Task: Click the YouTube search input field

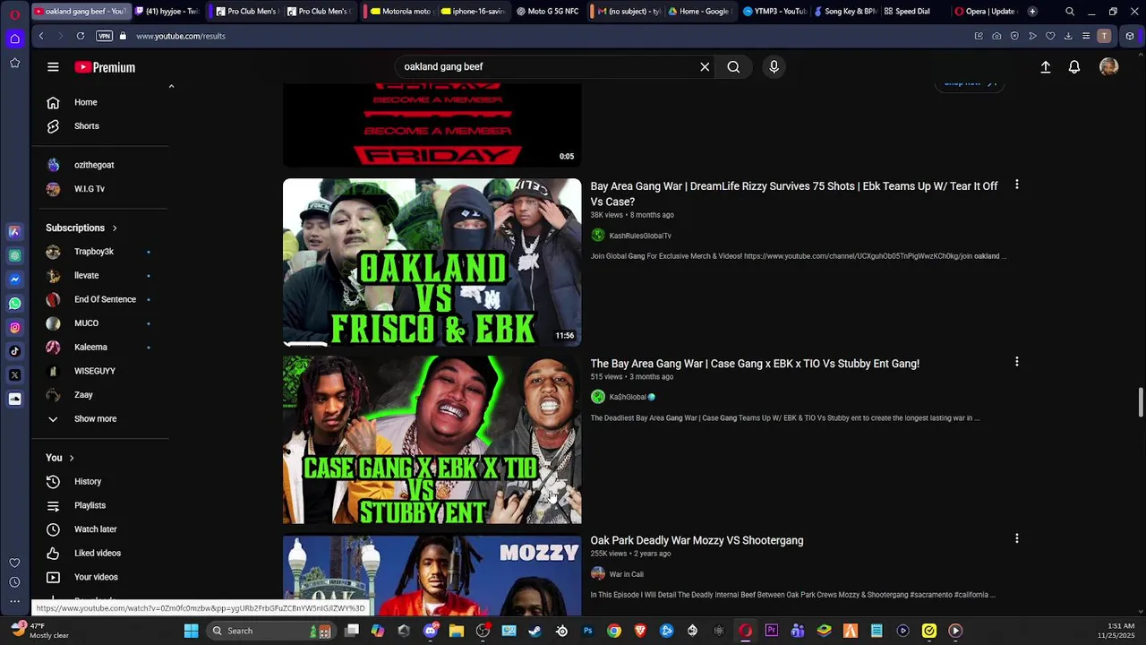Action: (546, 67)
